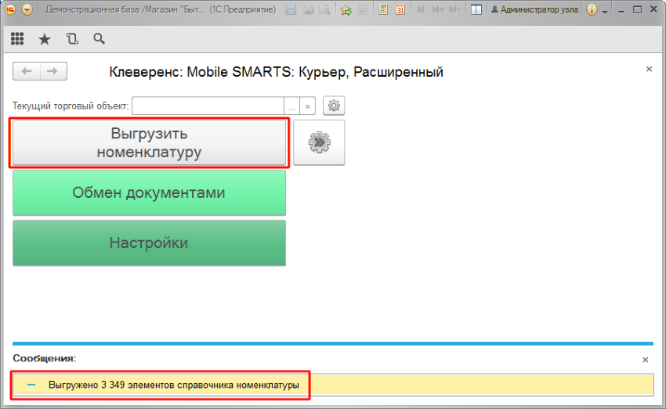
Task: Open the Настройки button
Action: click(x=149, y=243)
